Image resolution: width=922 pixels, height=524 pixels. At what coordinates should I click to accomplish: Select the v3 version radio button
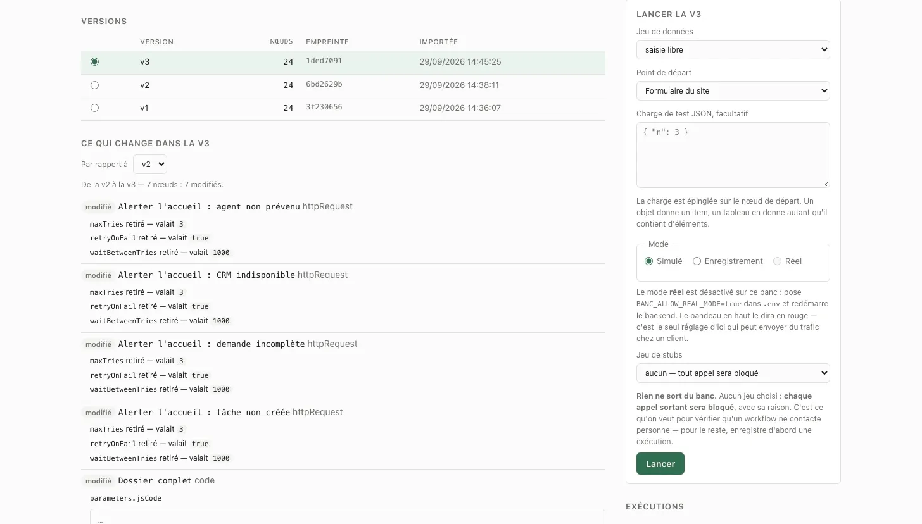pos(94,62)
